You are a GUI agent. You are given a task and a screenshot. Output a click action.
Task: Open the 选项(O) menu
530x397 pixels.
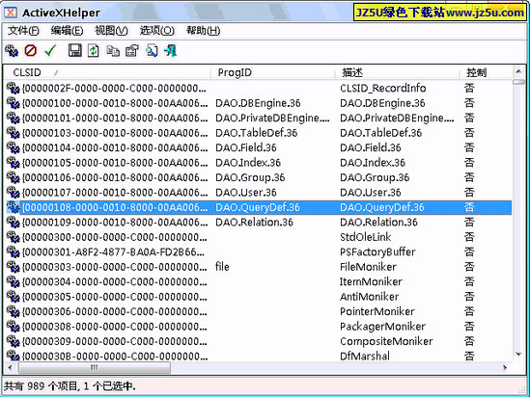tap(157, 31)
